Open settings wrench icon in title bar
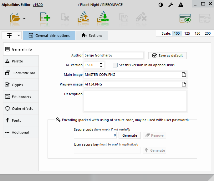The height and width of the screenshot is (181, 214). (171, 5)
